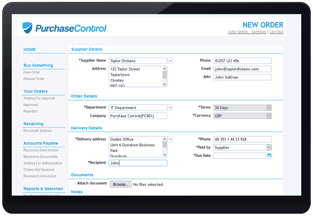Click the Department input field
Viewport: 313px width, 216px height.
point(138,108)
